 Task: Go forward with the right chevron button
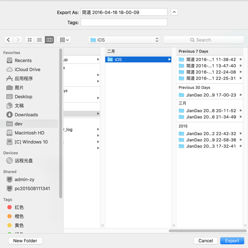pyautogui.click(x=18, y=40)
